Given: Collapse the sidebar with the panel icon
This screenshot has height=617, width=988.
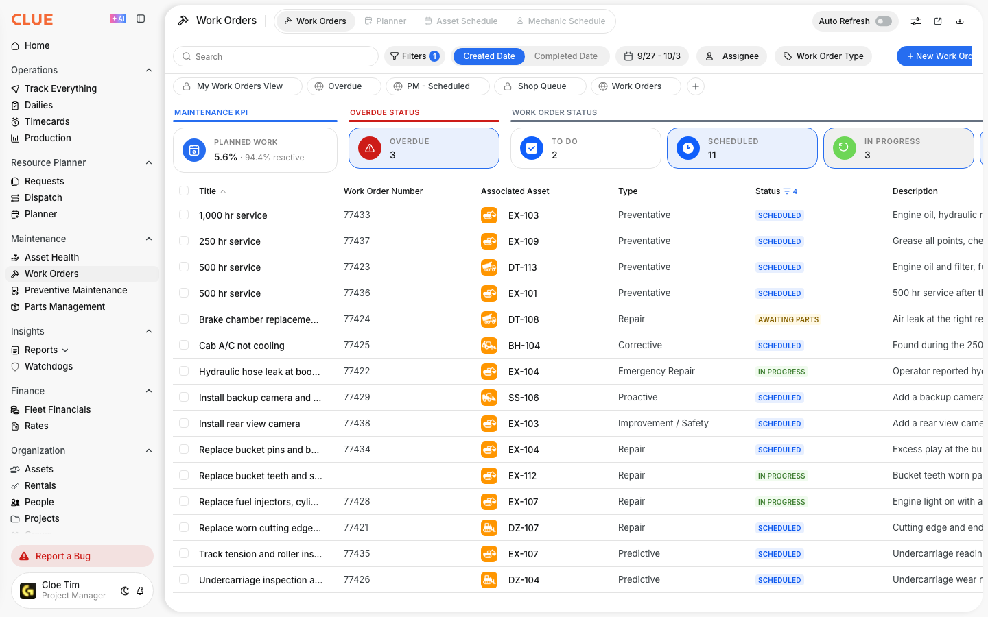Looking at the screenshot, I should pos(141,19).
